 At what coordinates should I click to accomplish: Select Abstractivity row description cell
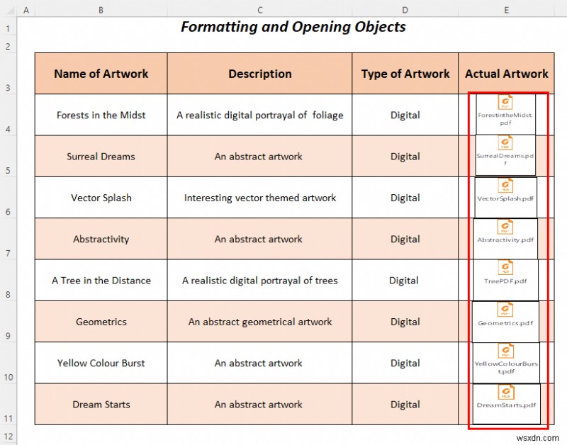[x=259, y=239]
